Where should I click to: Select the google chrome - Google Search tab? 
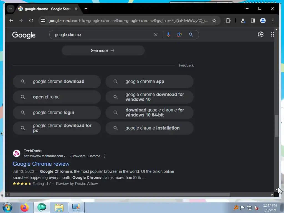[x=48, y=9]
